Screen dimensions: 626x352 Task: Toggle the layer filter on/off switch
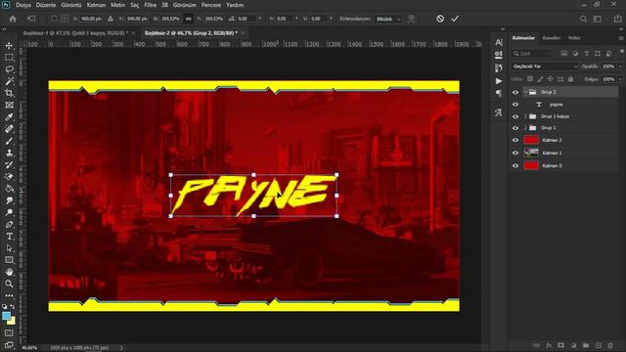[622, 52]
